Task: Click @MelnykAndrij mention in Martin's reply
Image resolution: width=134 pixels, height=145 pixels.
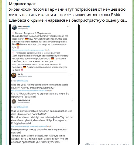Action: tap(22, 81)
